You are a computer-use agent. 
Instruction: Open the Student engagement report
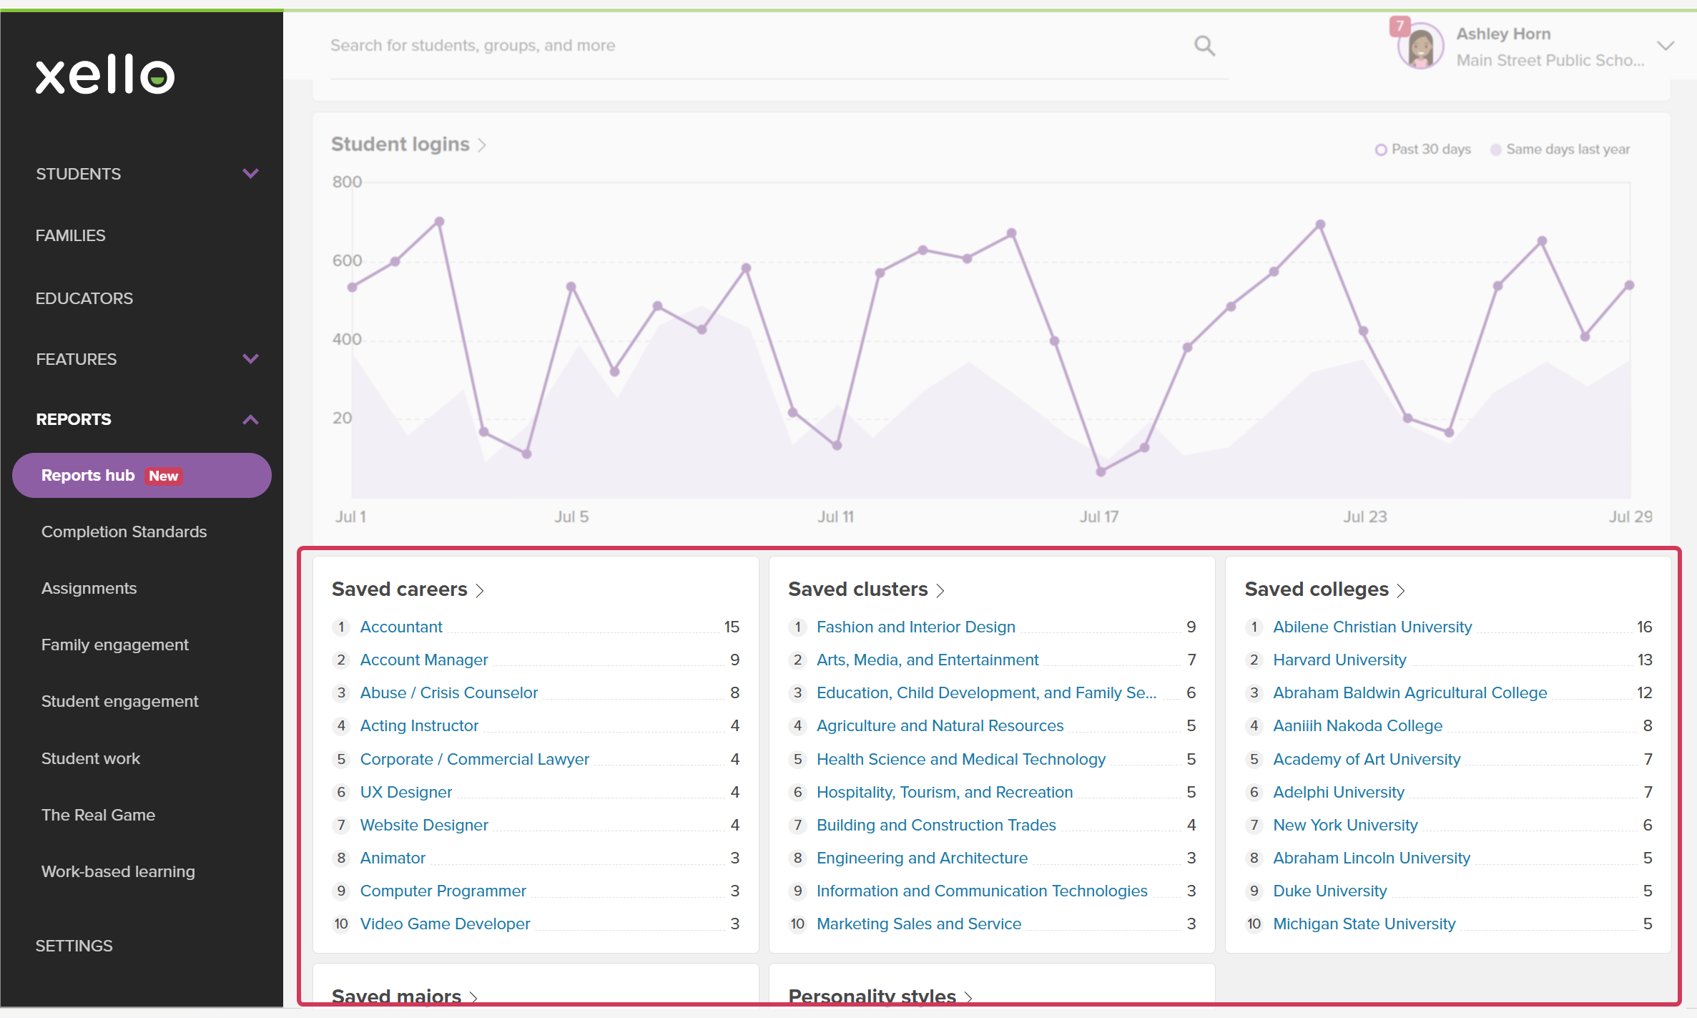(120, 701)
